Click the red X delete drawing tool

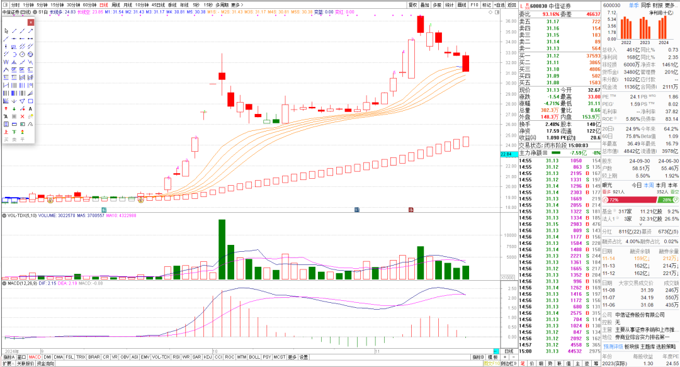pyautogui.click(x=22, y=116)
